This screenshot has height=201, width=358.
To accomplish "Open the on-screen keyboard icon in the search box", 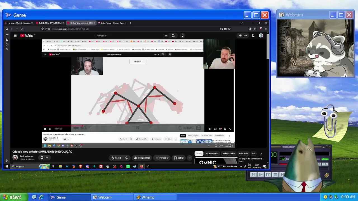I will click(166, 35).
